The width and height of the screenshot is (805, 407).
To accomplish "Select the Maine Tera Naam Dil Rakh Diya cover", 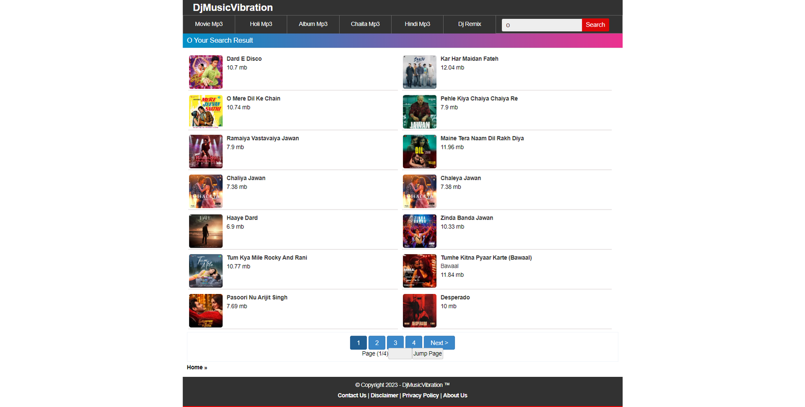I will pos(419,151).
